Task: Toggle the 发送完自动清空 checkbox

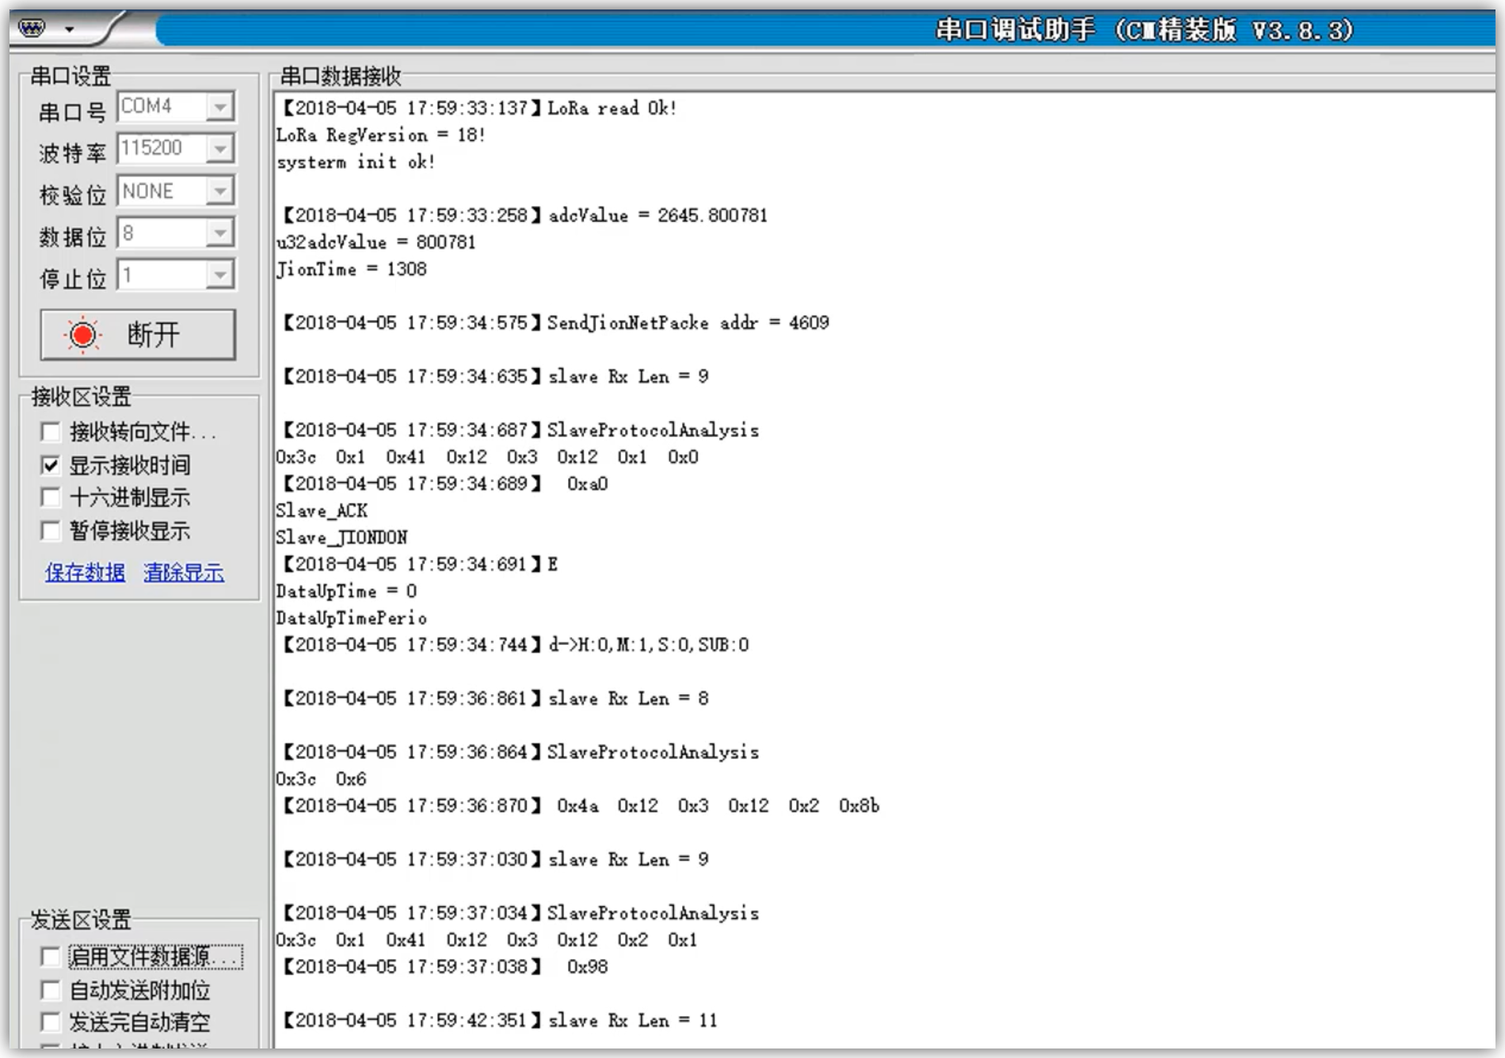Action: [x=51, y=1022]
